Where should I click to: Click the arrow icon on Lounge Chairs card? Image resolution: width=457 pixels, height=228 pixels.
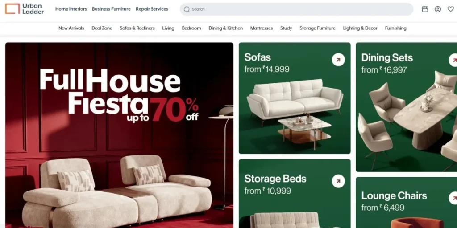click(453, 198)
